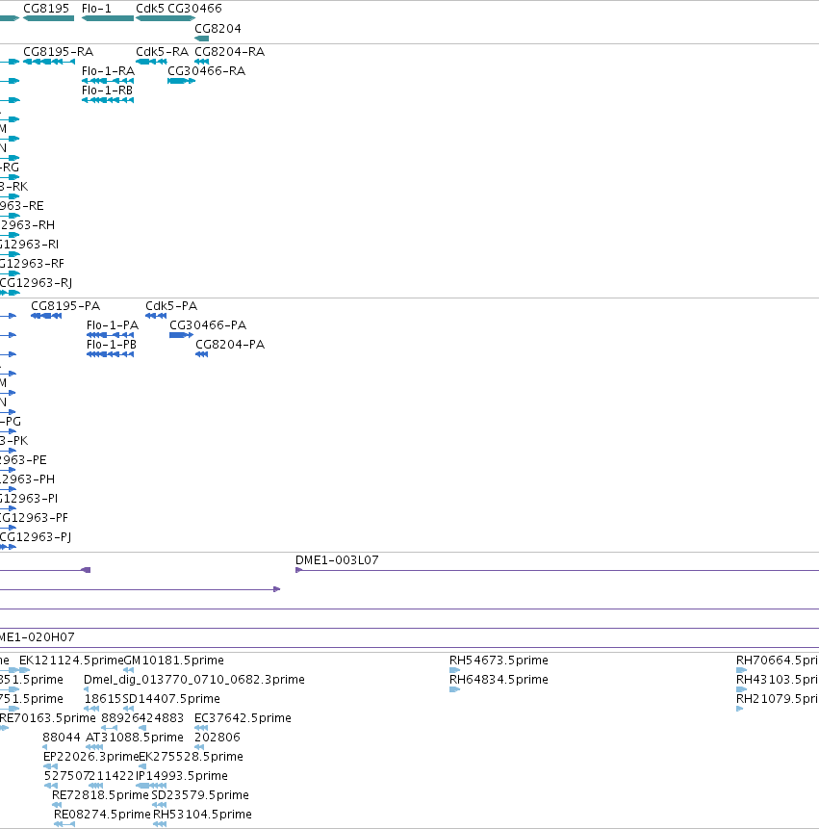Select the SD23579.5prime EST label
The width and height of the screenshot is (819, 829).
(x=200, y=795)
